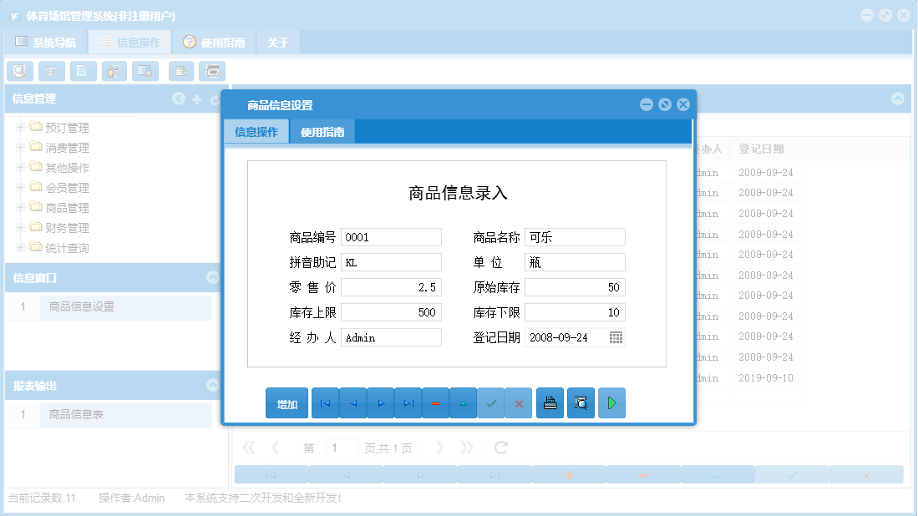
Task: Select the print icon in the dialog toolbar
Action: pos(550,402)
